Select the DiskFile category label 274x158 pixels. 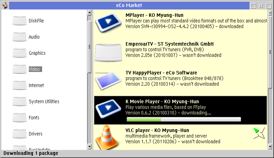click(36, 21)
